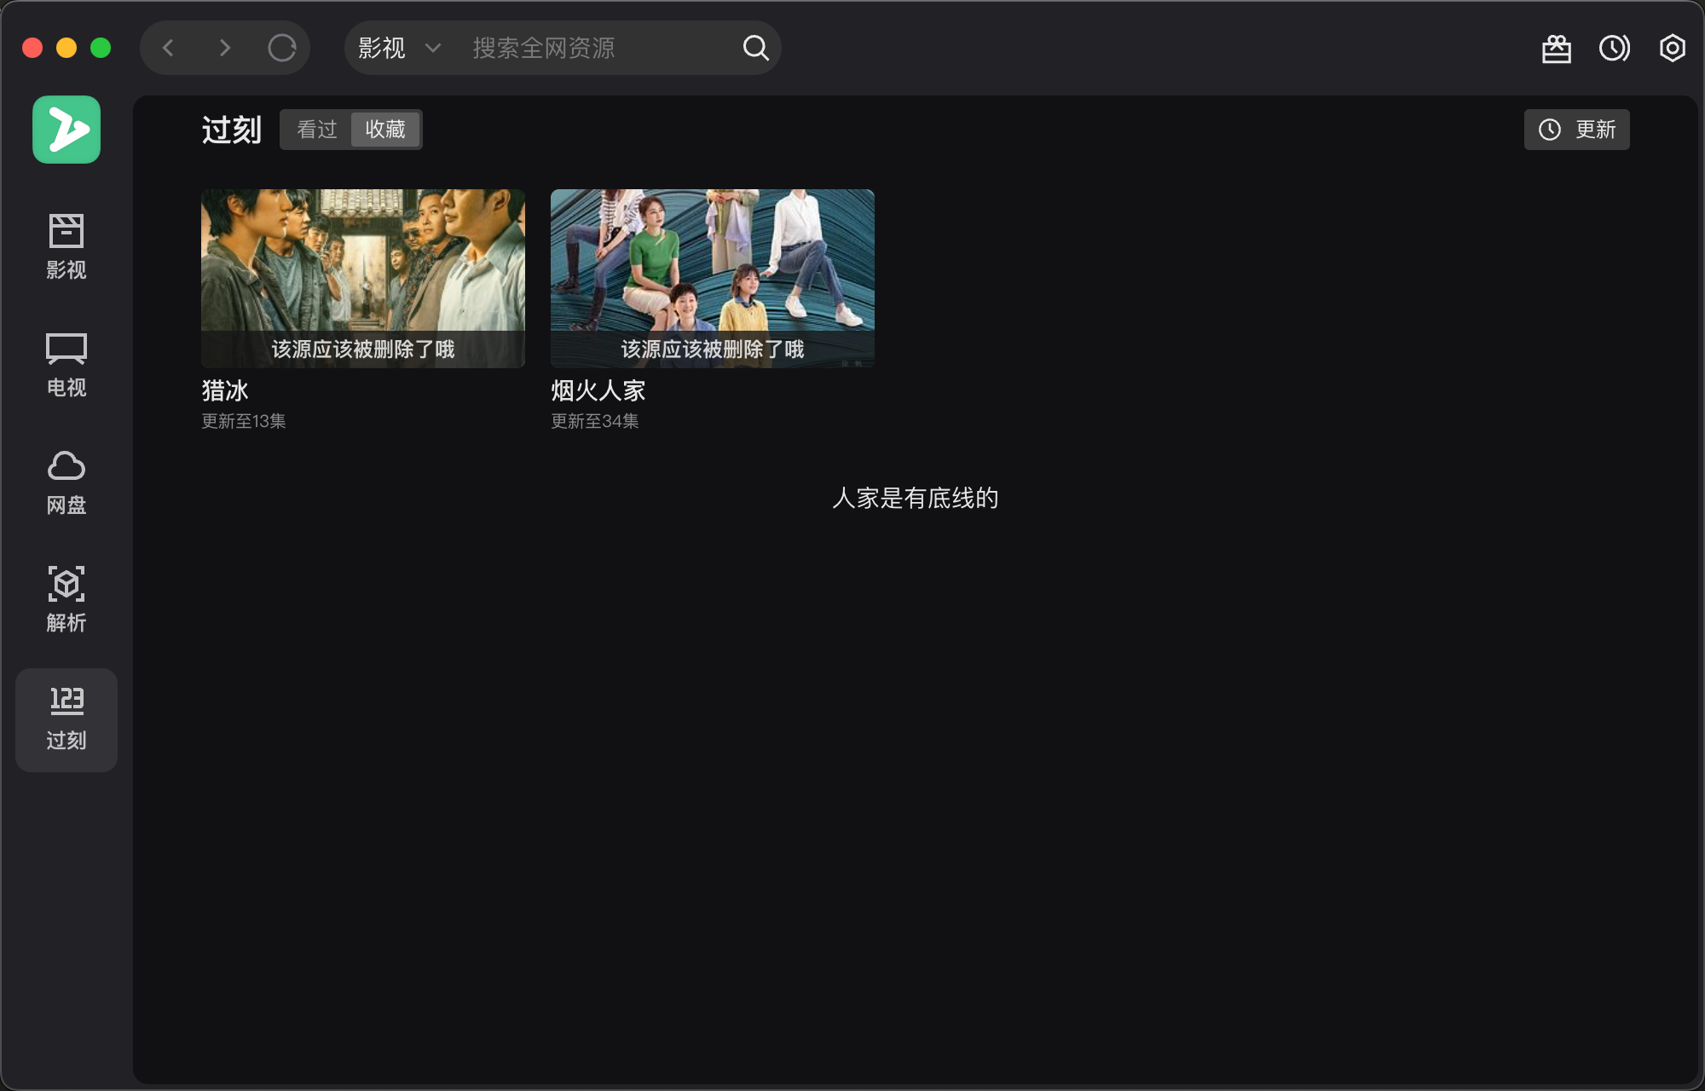Go forward with the right arrow
This screenshot has height=1091, width=1705.
point(224,49)
